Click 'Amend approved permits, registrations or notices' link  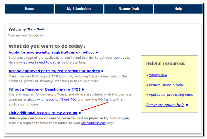tap(54, 71)
